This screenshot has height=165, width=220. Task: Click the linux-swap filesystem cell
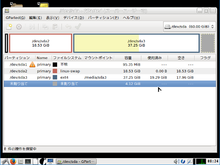70,71
